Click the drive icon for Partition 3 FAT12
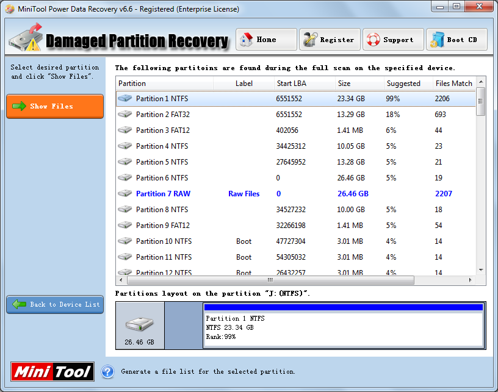This screenshot has width=498, height=392. 125,130
